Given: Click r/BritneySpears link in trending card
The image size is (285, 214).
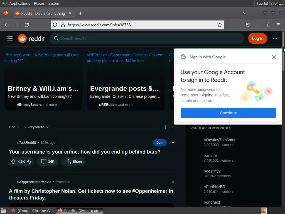Looking at the screenshot, I should coord(29,105).
